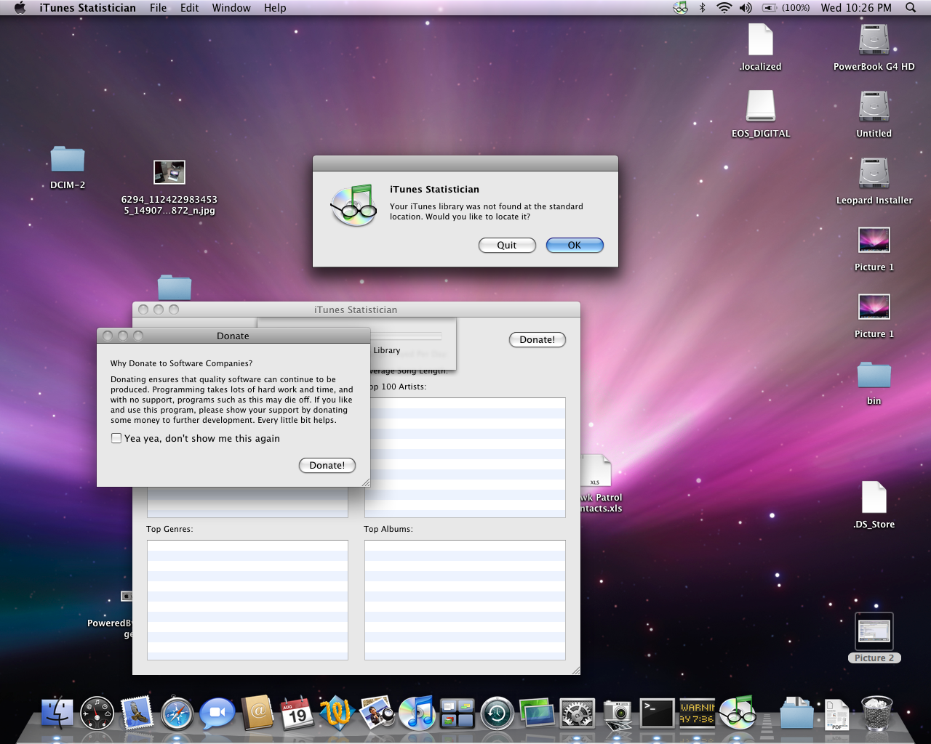
Task: Open Address Book from the Dock
Action: click(x=257, y=713)
